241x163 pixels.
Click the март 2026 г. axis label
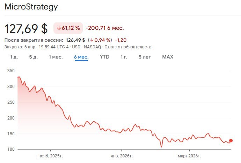coord(189,155)
